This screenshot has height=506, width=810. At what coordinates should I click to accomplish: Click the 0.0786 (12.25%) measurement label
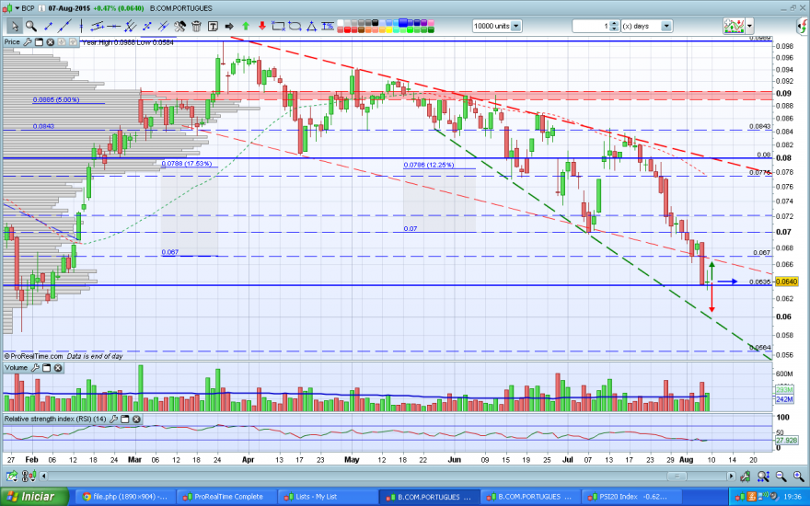pos(429,165)
